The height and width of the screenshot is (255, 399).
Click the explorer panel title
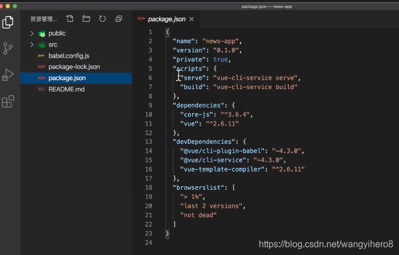click(44, 19)
